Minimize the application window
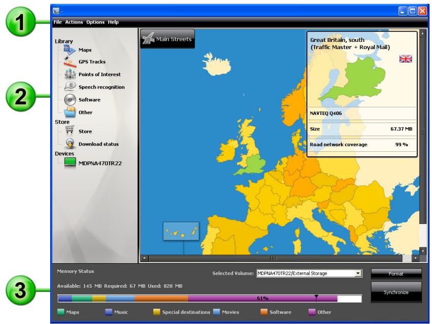This screenshot has height=324, width=432. point(402,11)
